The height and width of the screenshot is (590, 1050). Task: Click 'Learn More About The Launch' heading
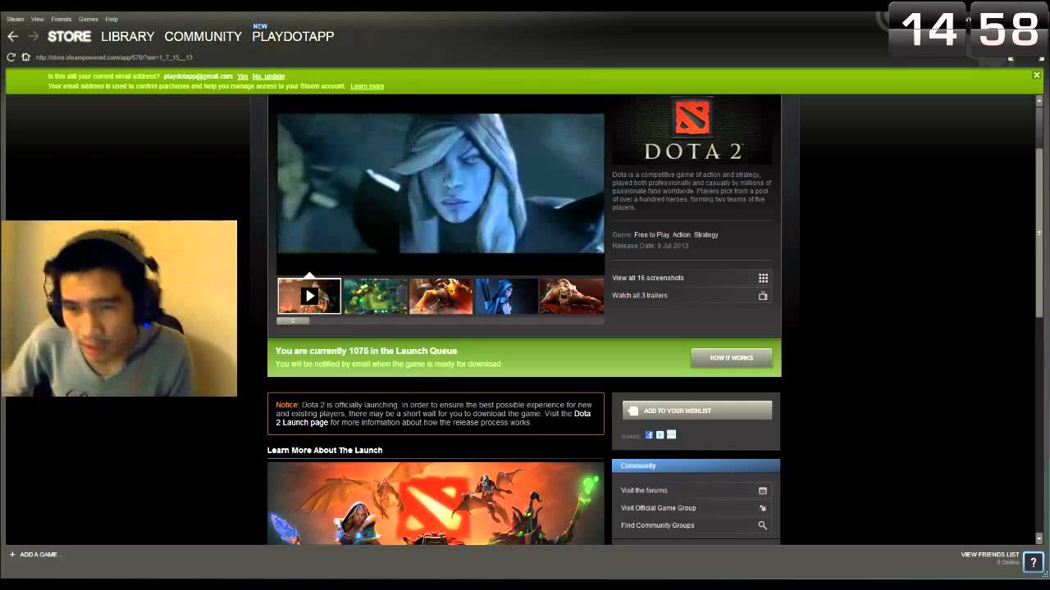click(325, 450)
